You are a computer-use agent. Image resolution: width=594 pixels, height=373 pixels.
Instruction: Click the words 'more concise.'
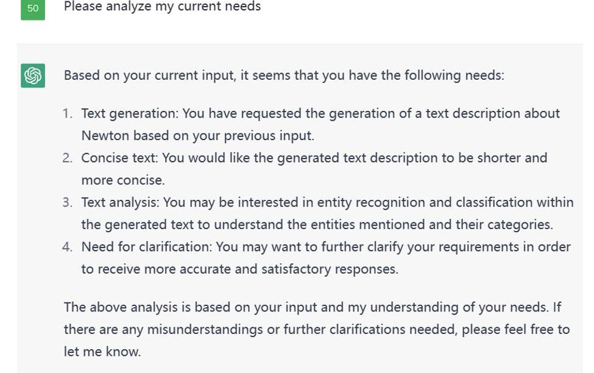coord(123,180)
